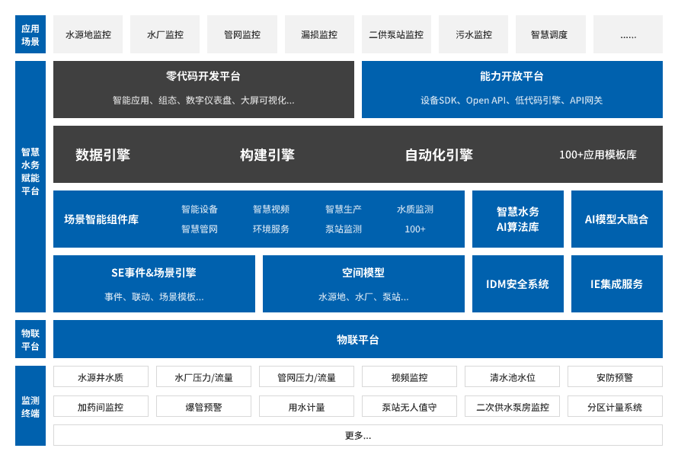
Task: Select the IE集成服务 block
Action: coord(616,283)
